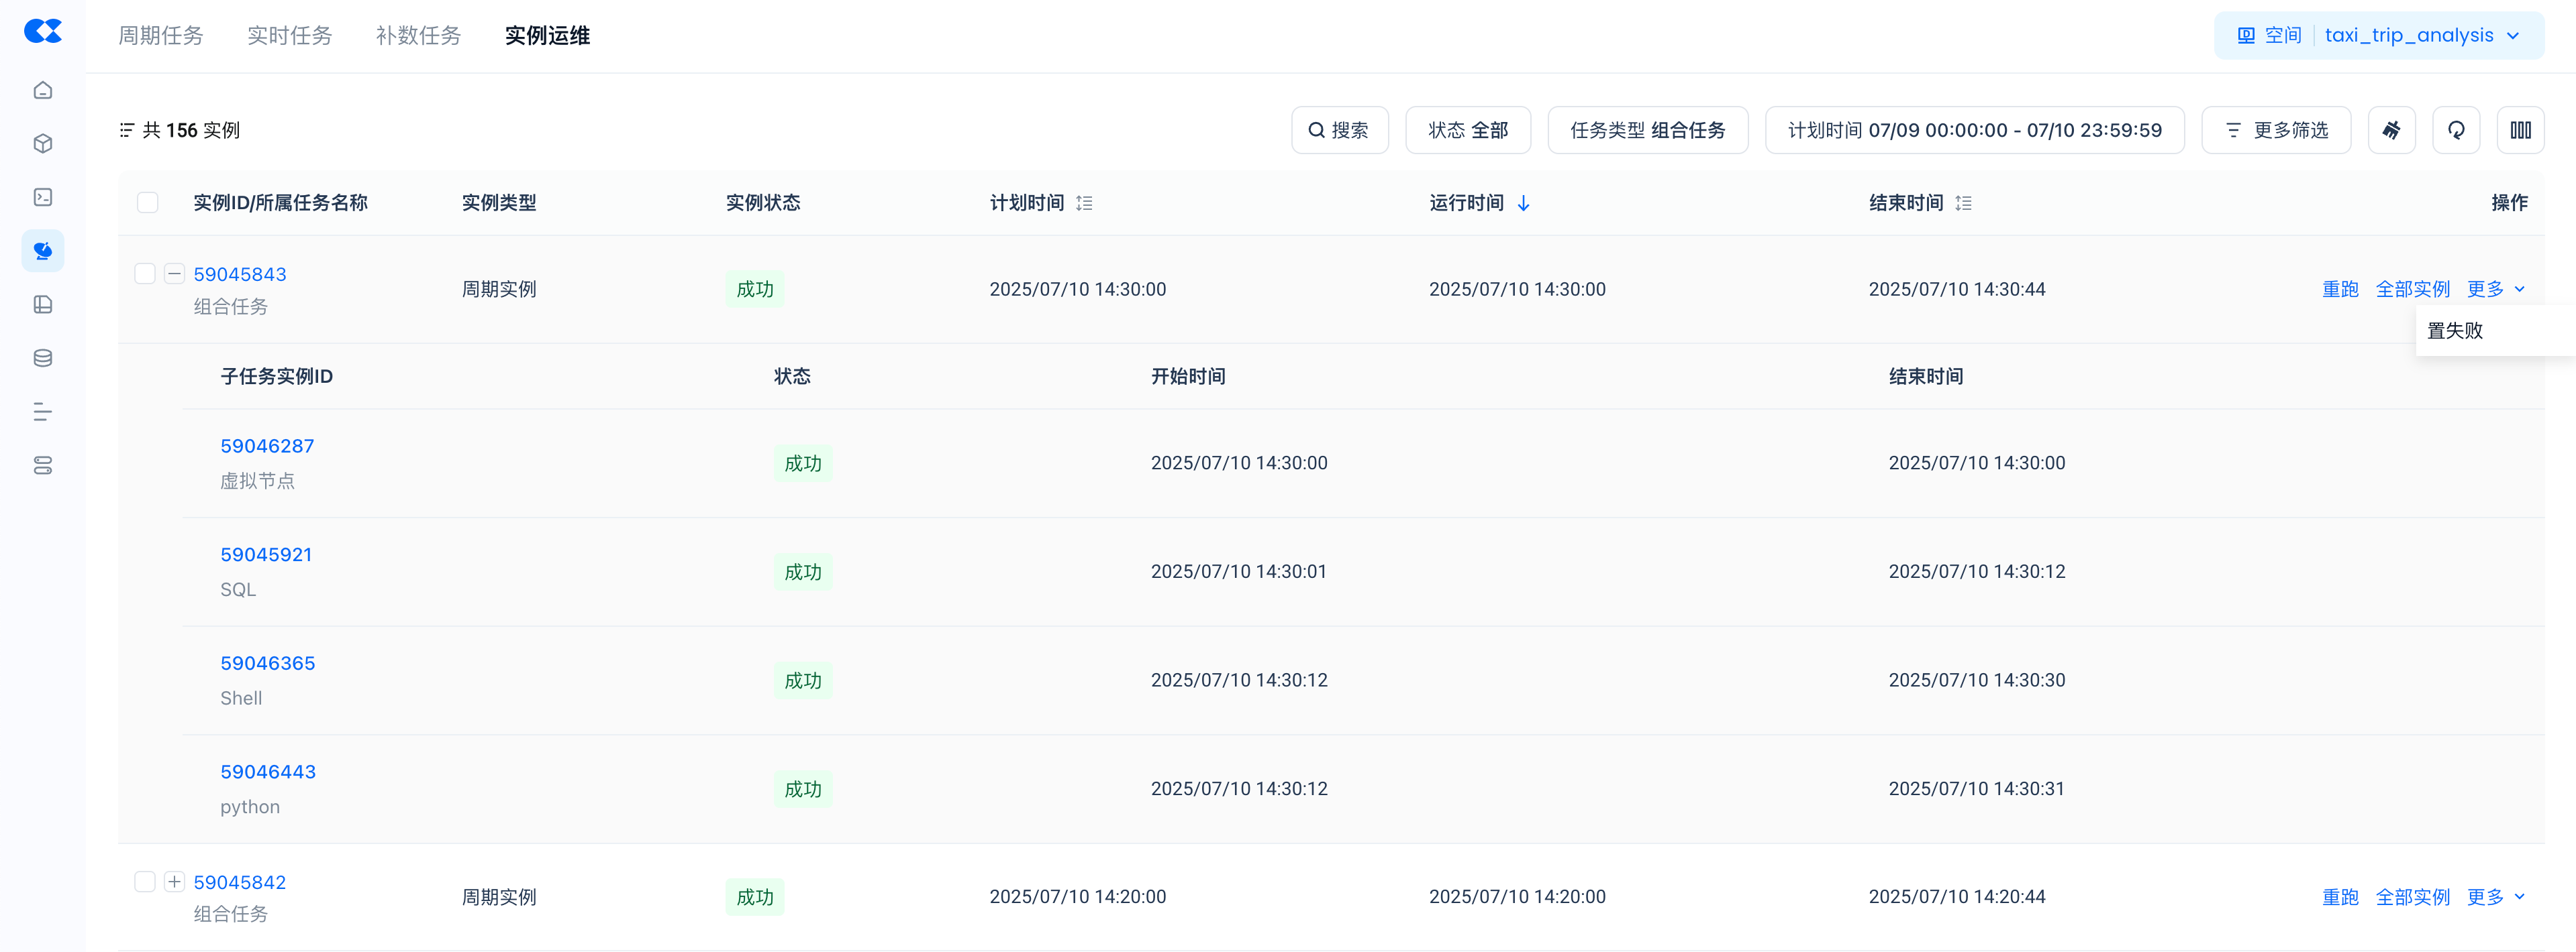Image resolution: width=2576 pixels, height=952 pixels.
Task: Open subtask instance 59046365 link
Action: [x=268, y=663]
